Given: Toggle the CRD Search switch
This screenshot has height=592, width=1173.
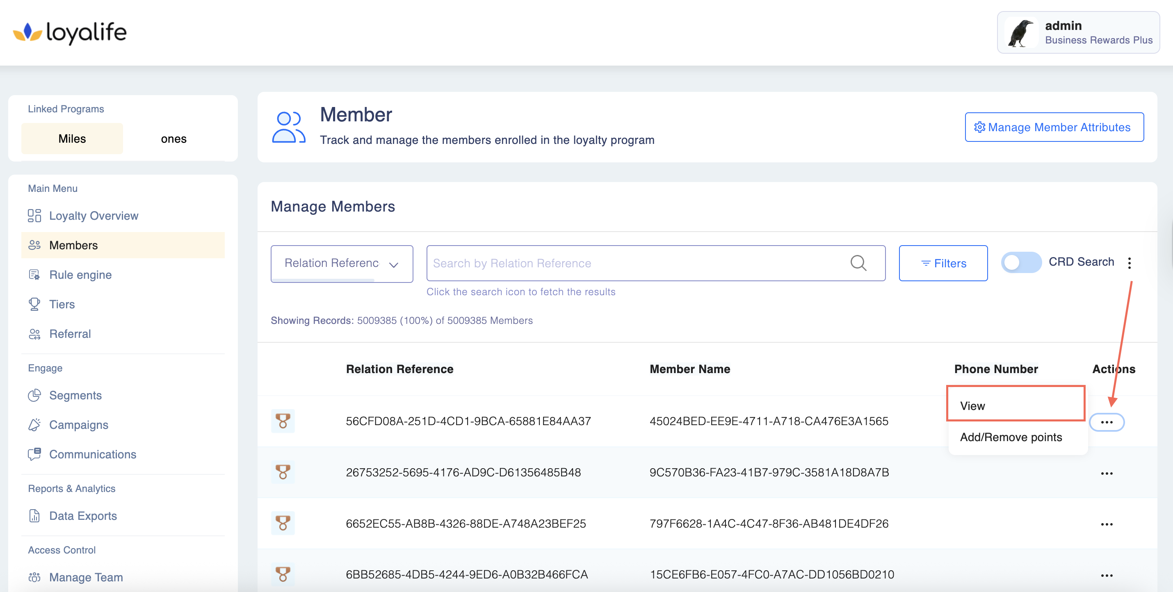Looking at the screenshot, I should (1020, 262).
